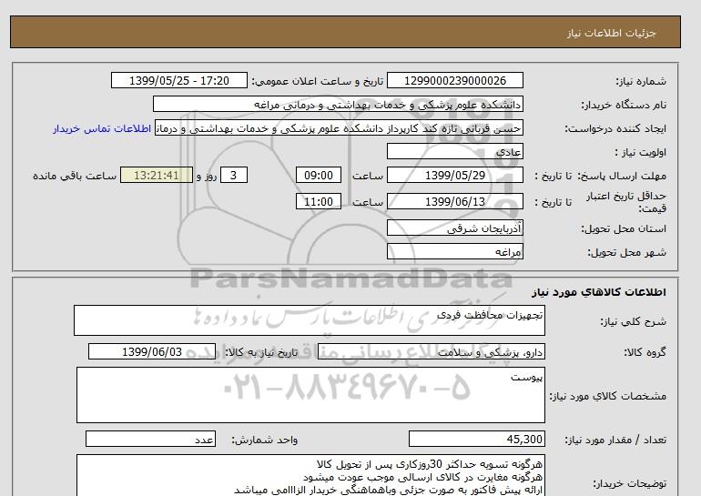This screenshot has width=701, height=496.
Task: Click the response deadline date 1399/05/29
Action: (454, 175)
